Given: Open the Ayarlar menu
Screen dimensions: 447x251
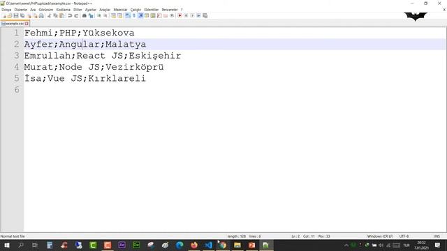Looking at the screenshot, I should 91,10.
